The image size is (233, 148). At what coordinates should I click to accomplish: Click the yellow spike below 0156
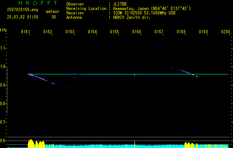tap(134, 144)
